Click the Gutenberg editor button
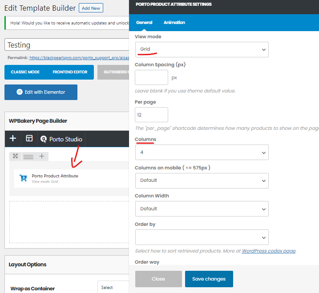 (x=113, y=72)
